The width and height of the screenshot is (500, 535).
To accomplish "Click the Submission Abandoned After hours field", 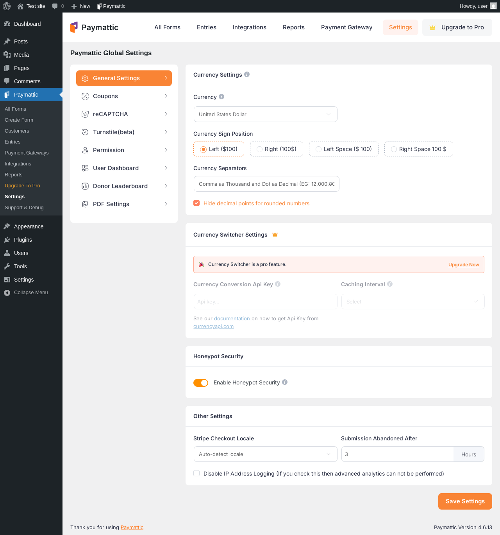I will click(398, 454).
